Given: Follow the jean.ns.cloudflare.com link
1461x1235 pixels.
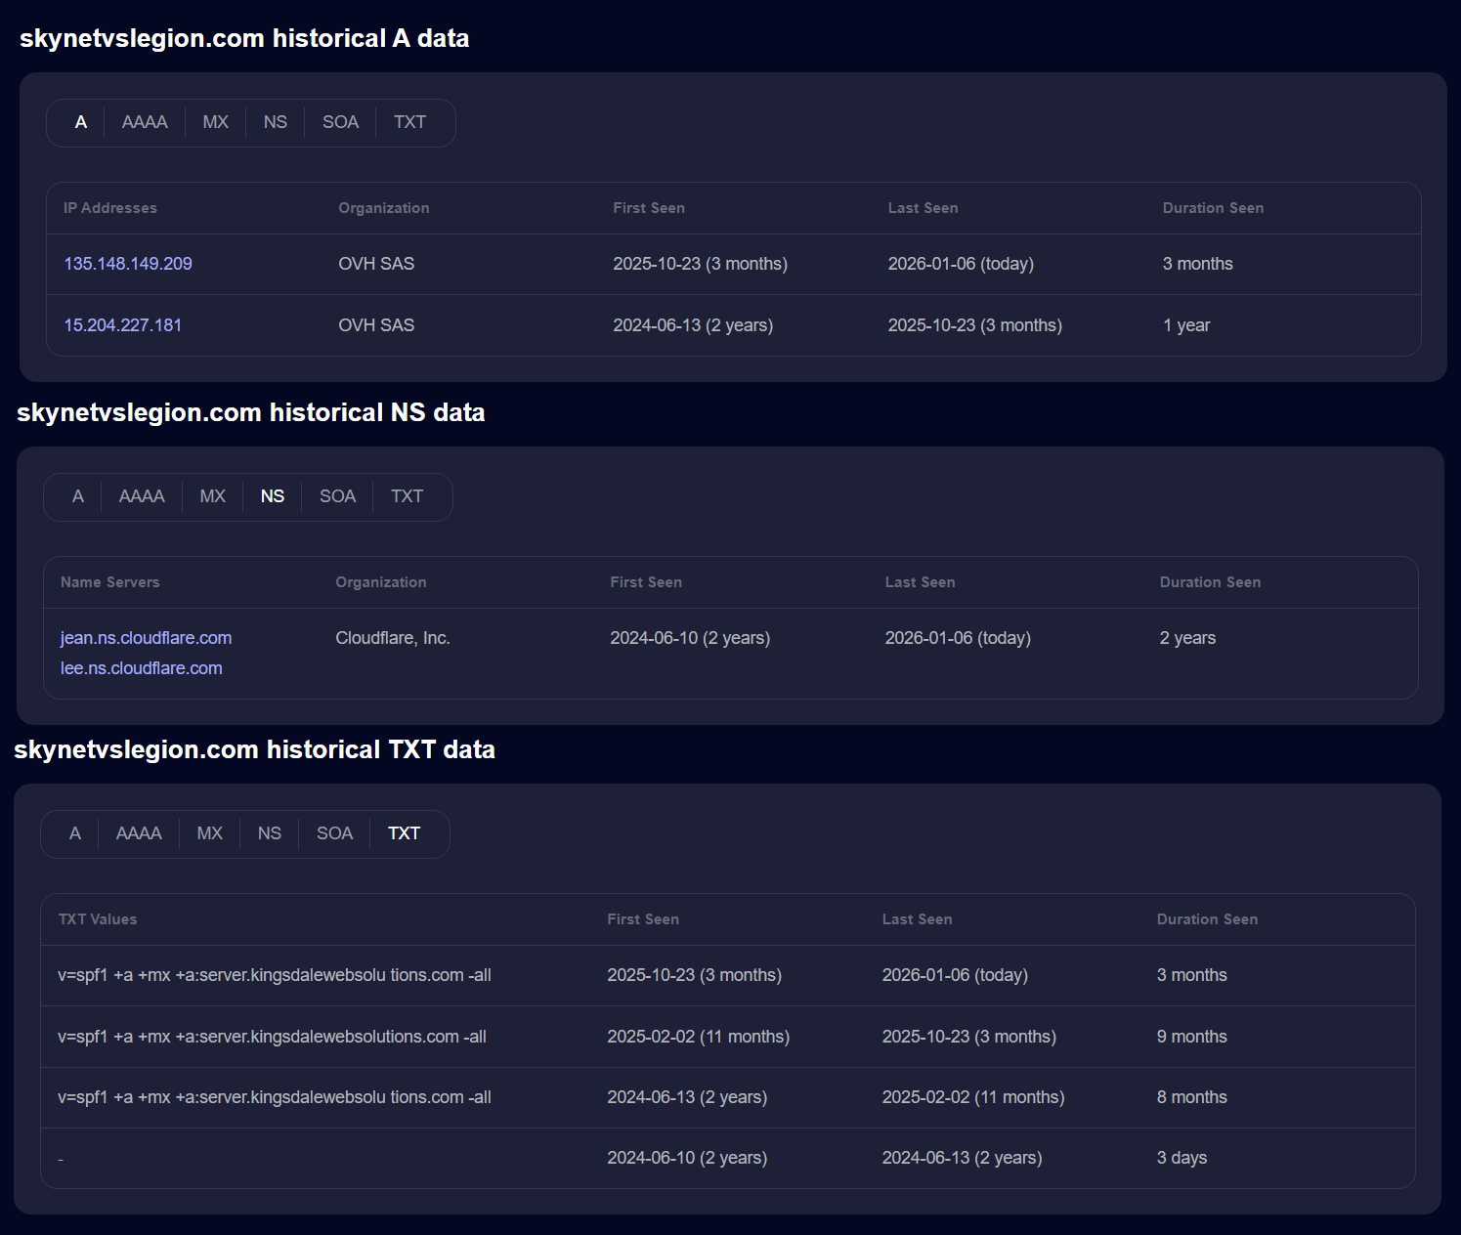Looking at the screenshot, I should coord(146,638).
